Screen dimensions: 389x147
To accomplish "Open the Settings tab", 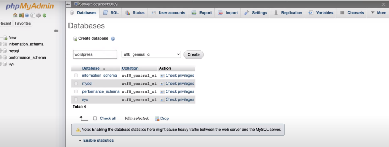I will click(256, 13).
